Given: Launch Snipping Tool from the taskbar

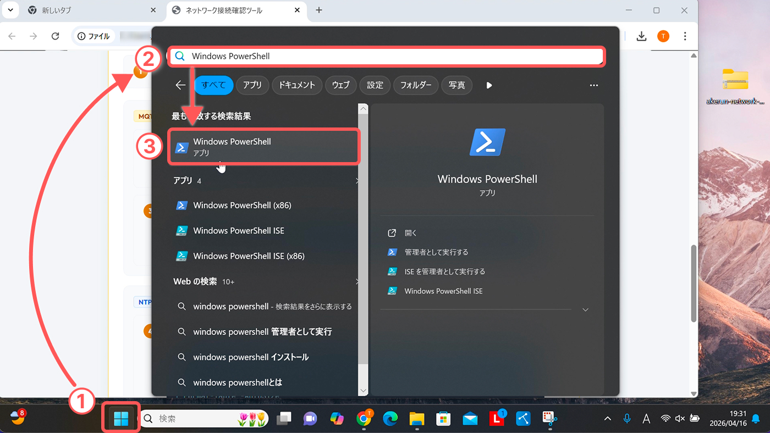Looking at the screenshot, I should 549,419.
